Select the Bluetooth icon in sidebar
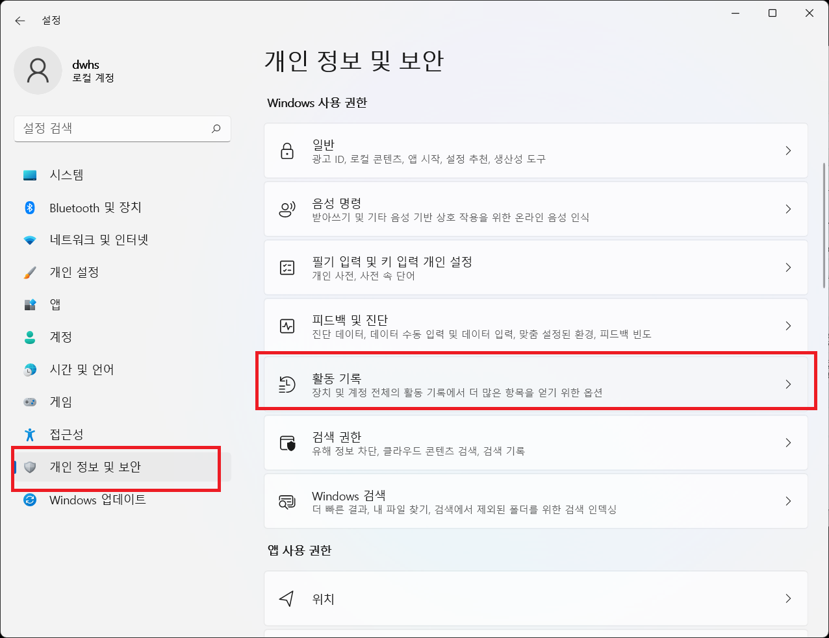This screenshot has height=638, width=829. coord(30,208)
